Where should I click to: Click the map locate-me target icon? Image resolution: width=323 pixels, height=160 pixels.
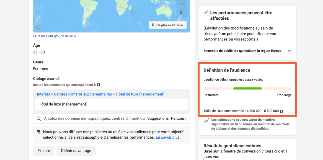click(x=181, y=13)
